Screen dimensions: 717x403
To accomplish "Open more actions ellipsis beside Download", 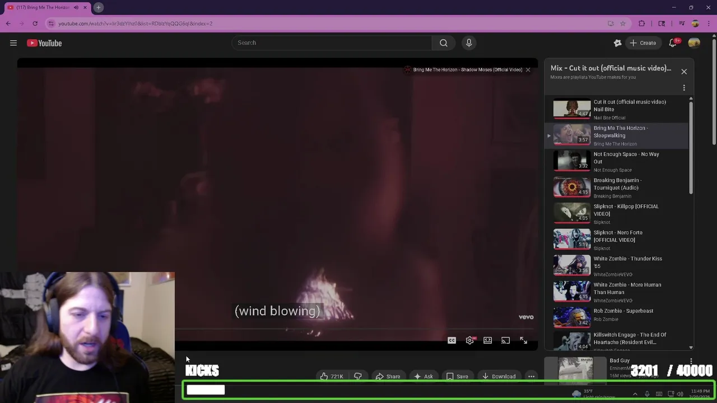I will tap(531, 376).
